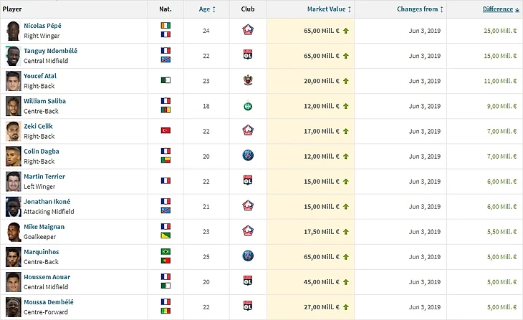Click the OGC Nice crest in Youcef Atal's row
Viewport: 523px width, 320px height.
pos(248,82)
